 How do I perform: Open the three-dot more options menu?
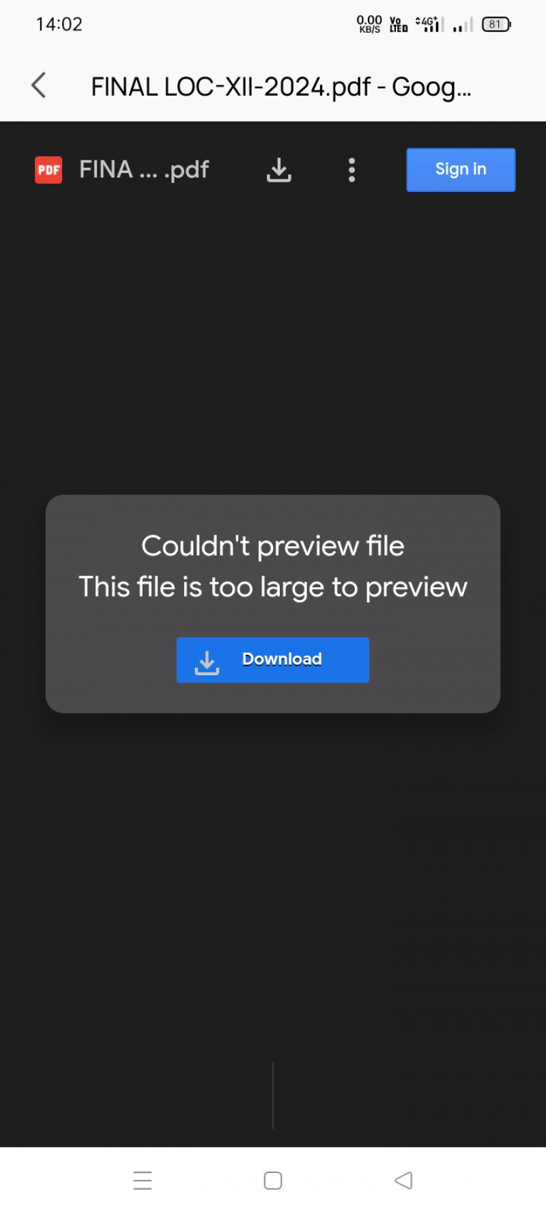point(351,170)
